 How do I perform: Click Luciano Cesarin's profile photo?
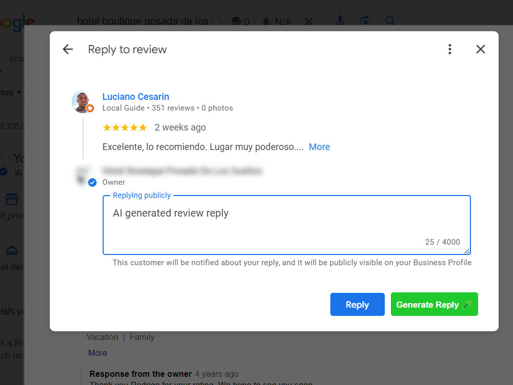(x=83, y=102)
